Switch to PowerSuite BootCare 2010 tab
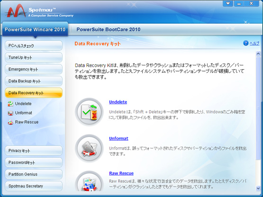This screenshot has height=197, width=263. [109, 29]
